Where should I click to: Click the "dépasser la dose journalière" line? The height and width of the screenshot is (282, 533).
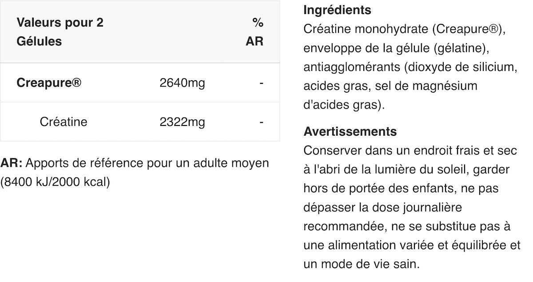coord(383,208)
